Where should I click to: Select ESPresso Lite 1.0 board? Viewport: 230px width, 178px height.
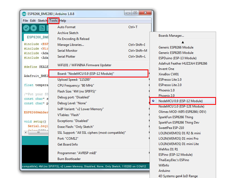(x=183, y=80)
